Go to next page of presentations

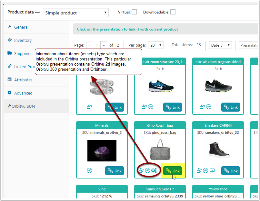point(104,45)
